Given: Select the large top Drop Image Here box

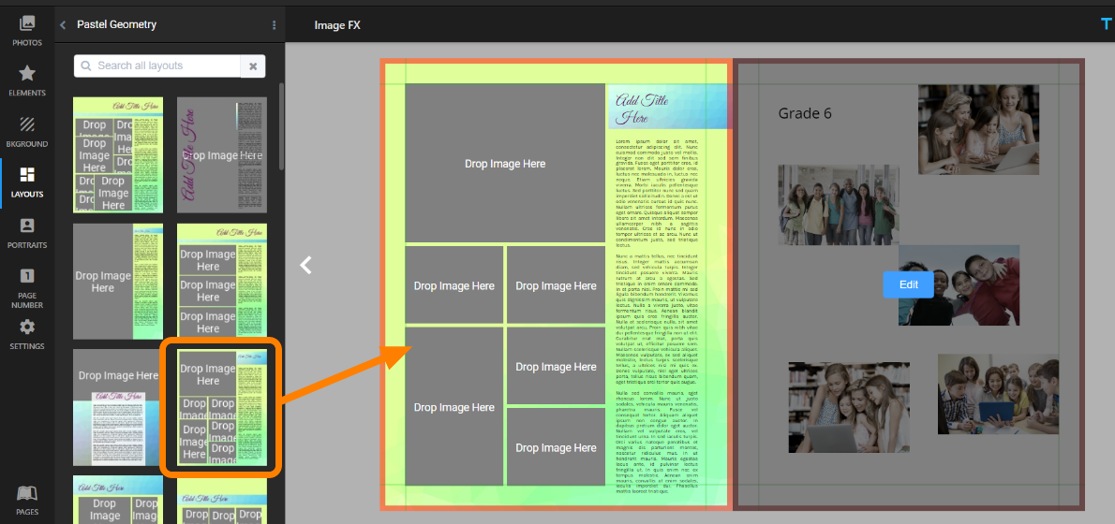Looking at the screenshot, I should 505,164.
